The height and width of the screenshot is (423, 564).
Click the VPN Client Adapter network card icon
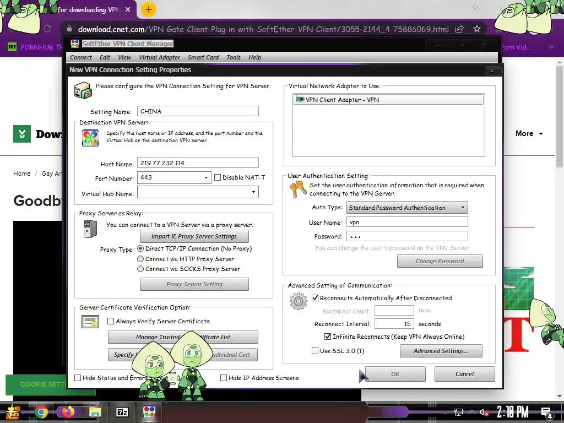click(x=300, y=99)
